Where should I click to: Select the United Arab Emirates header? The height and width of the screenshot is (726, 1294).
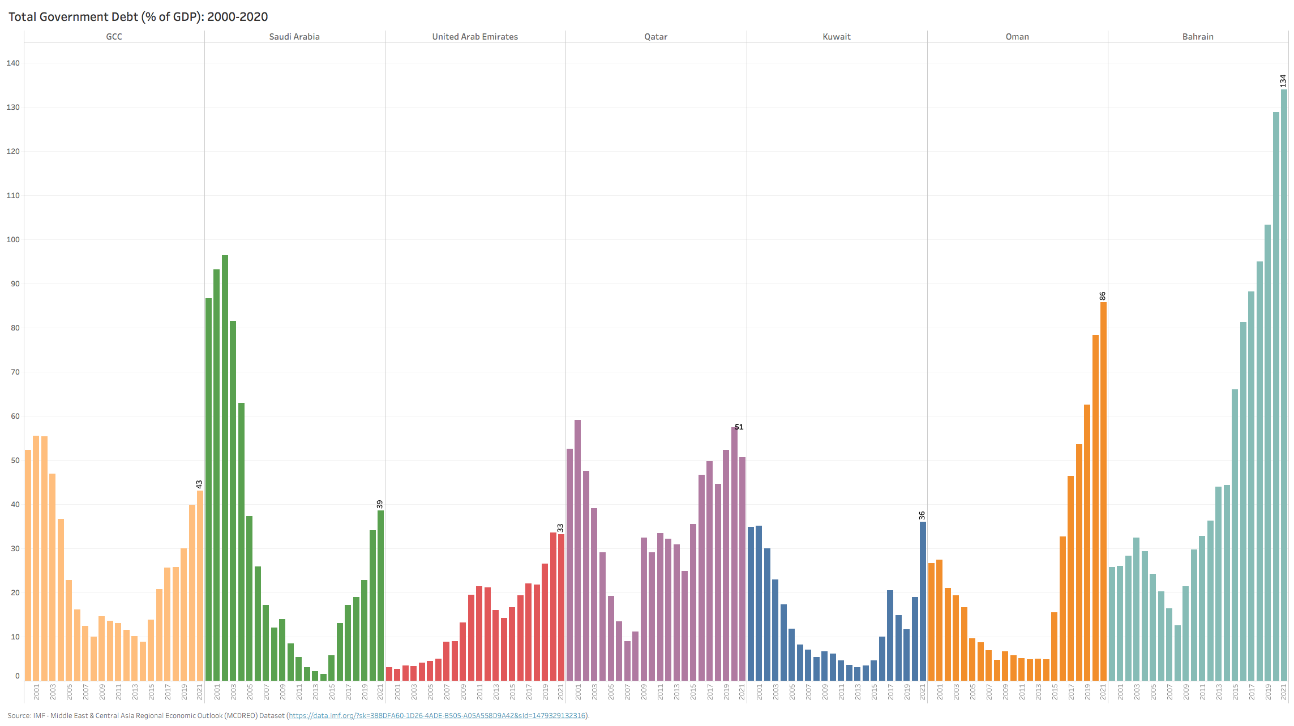[x=475, y=37]
